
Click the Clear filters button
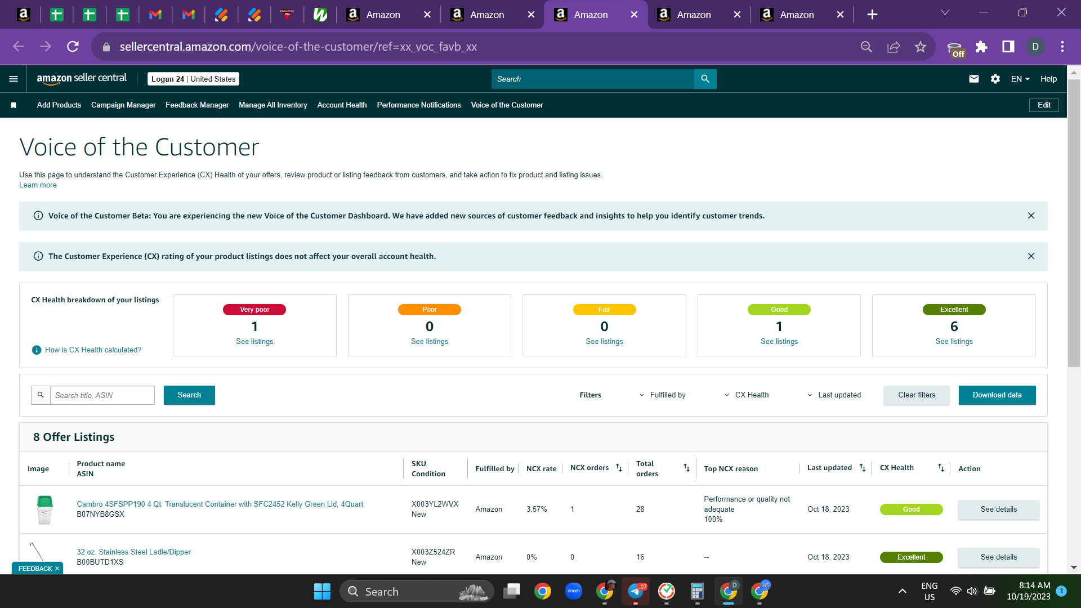[917, 395]
